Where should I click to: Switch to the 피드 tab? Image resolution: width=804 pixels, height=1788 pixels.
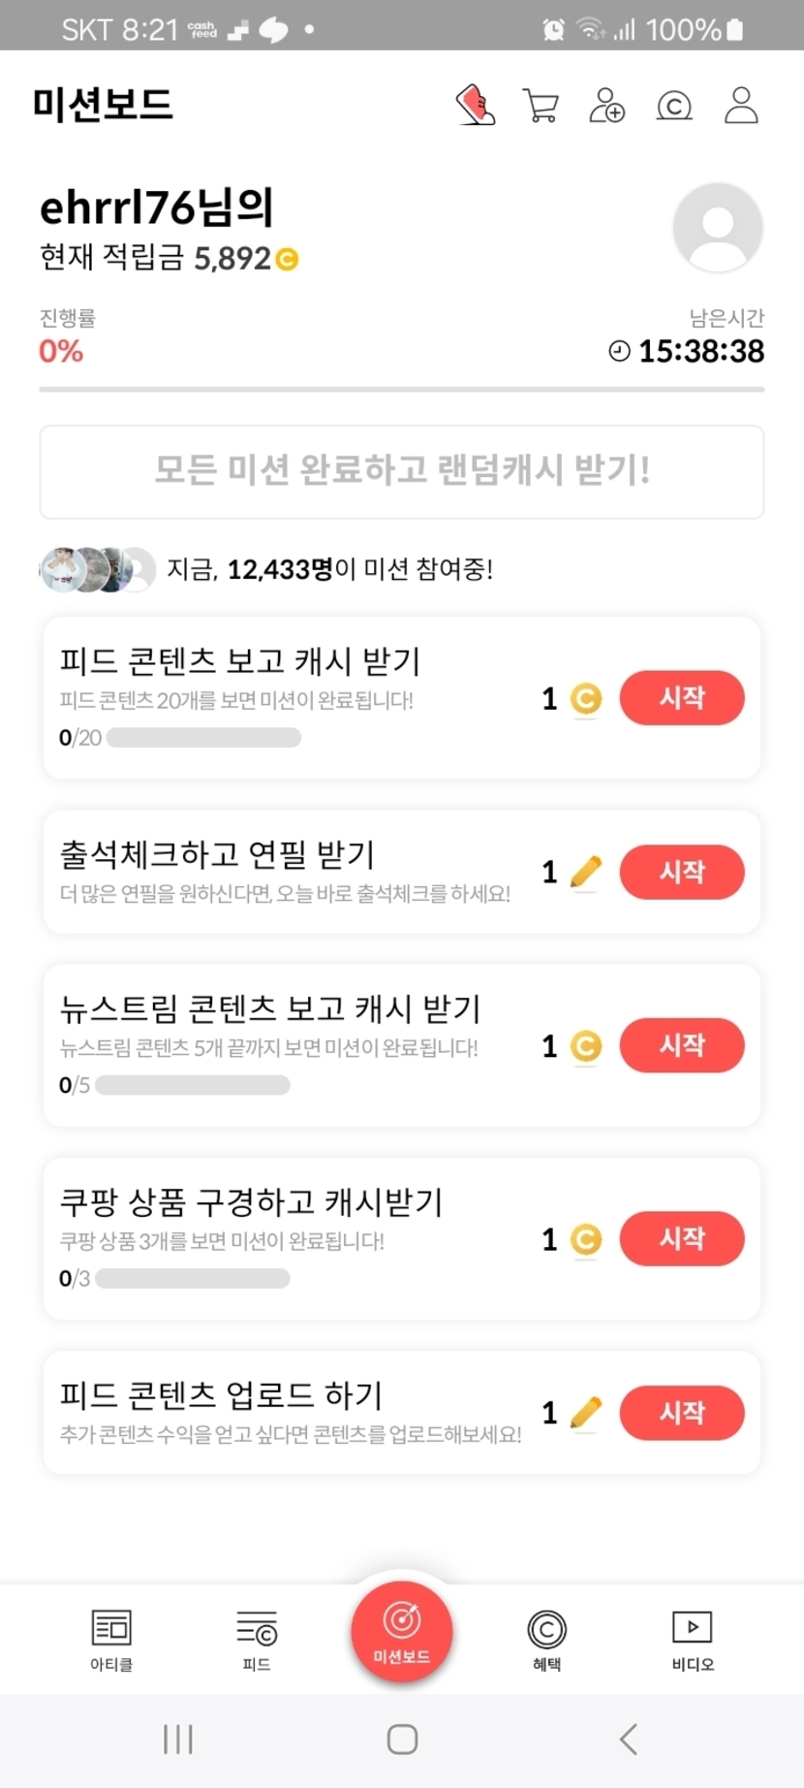[x=257, y=1640]
